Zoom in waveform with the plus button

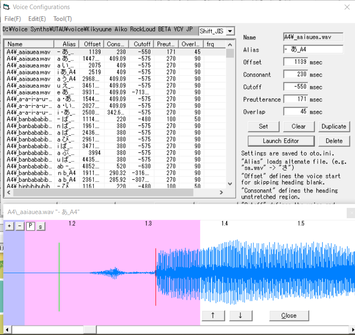click(10, 226)
